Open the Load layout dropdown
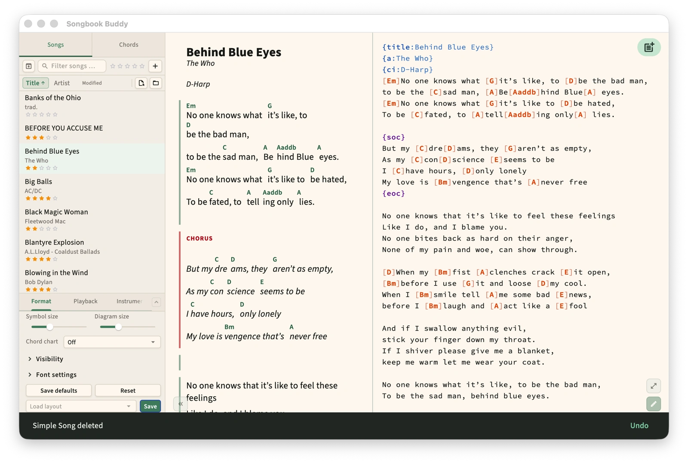The image size is (688, 463). click(81, 406)
